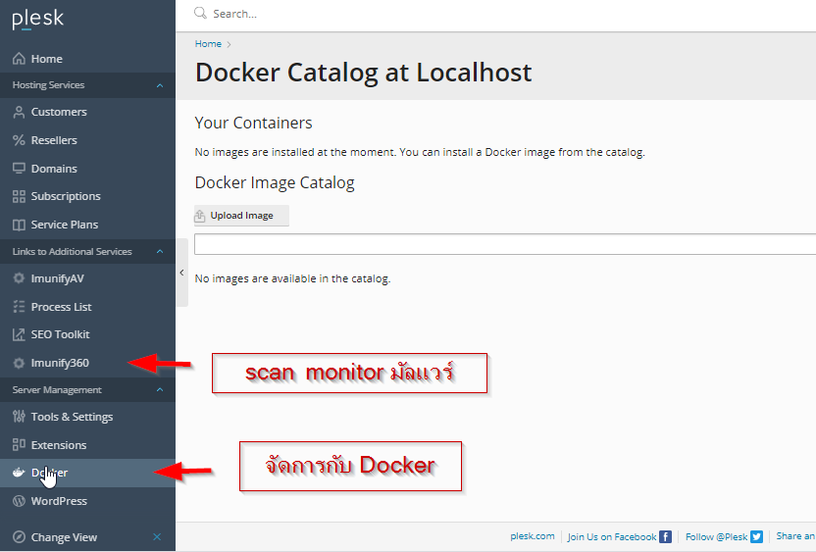Open Subscriptions in the sidebar
The width and height of the screenshot is (816, 552).
[x=87, y=196]
